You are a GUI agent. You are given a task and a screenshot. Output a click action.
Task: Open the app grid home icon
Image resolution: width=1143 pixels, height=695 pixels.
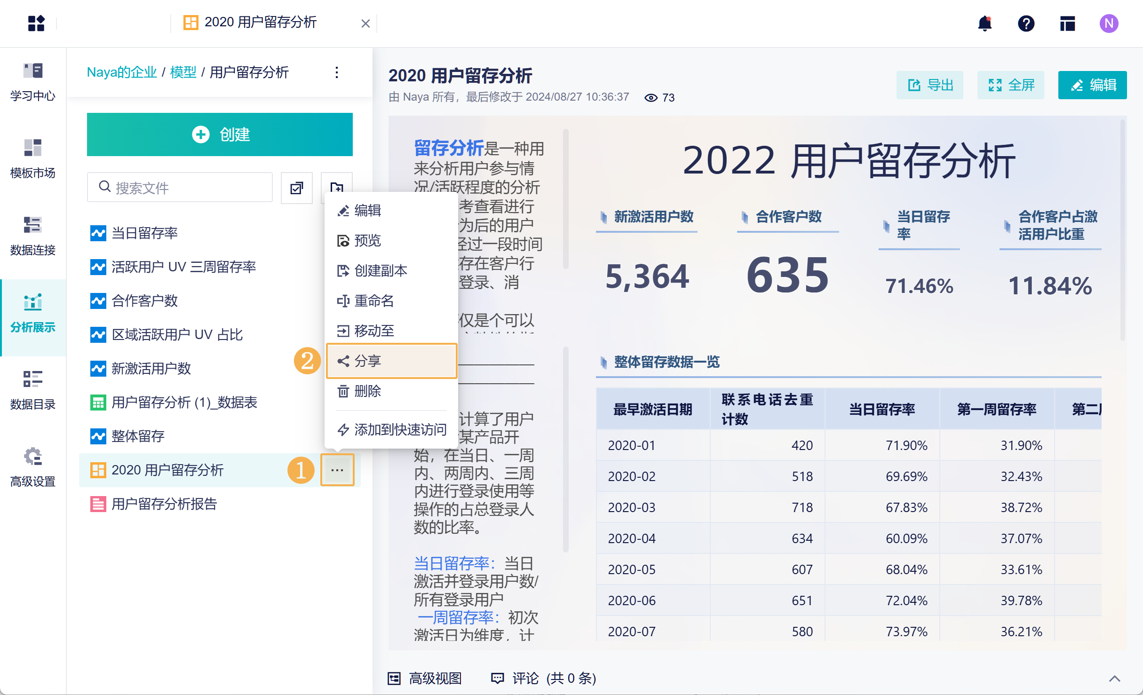(36, 23)
